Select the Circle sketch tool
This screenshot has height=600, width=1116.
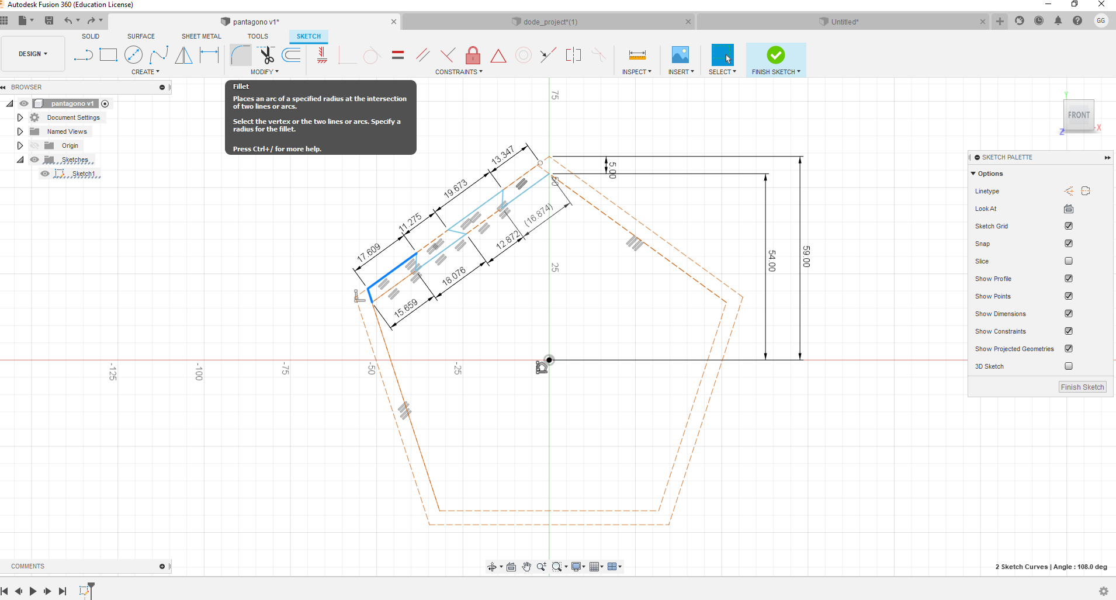pyautogui.click(x=133, y=55)
